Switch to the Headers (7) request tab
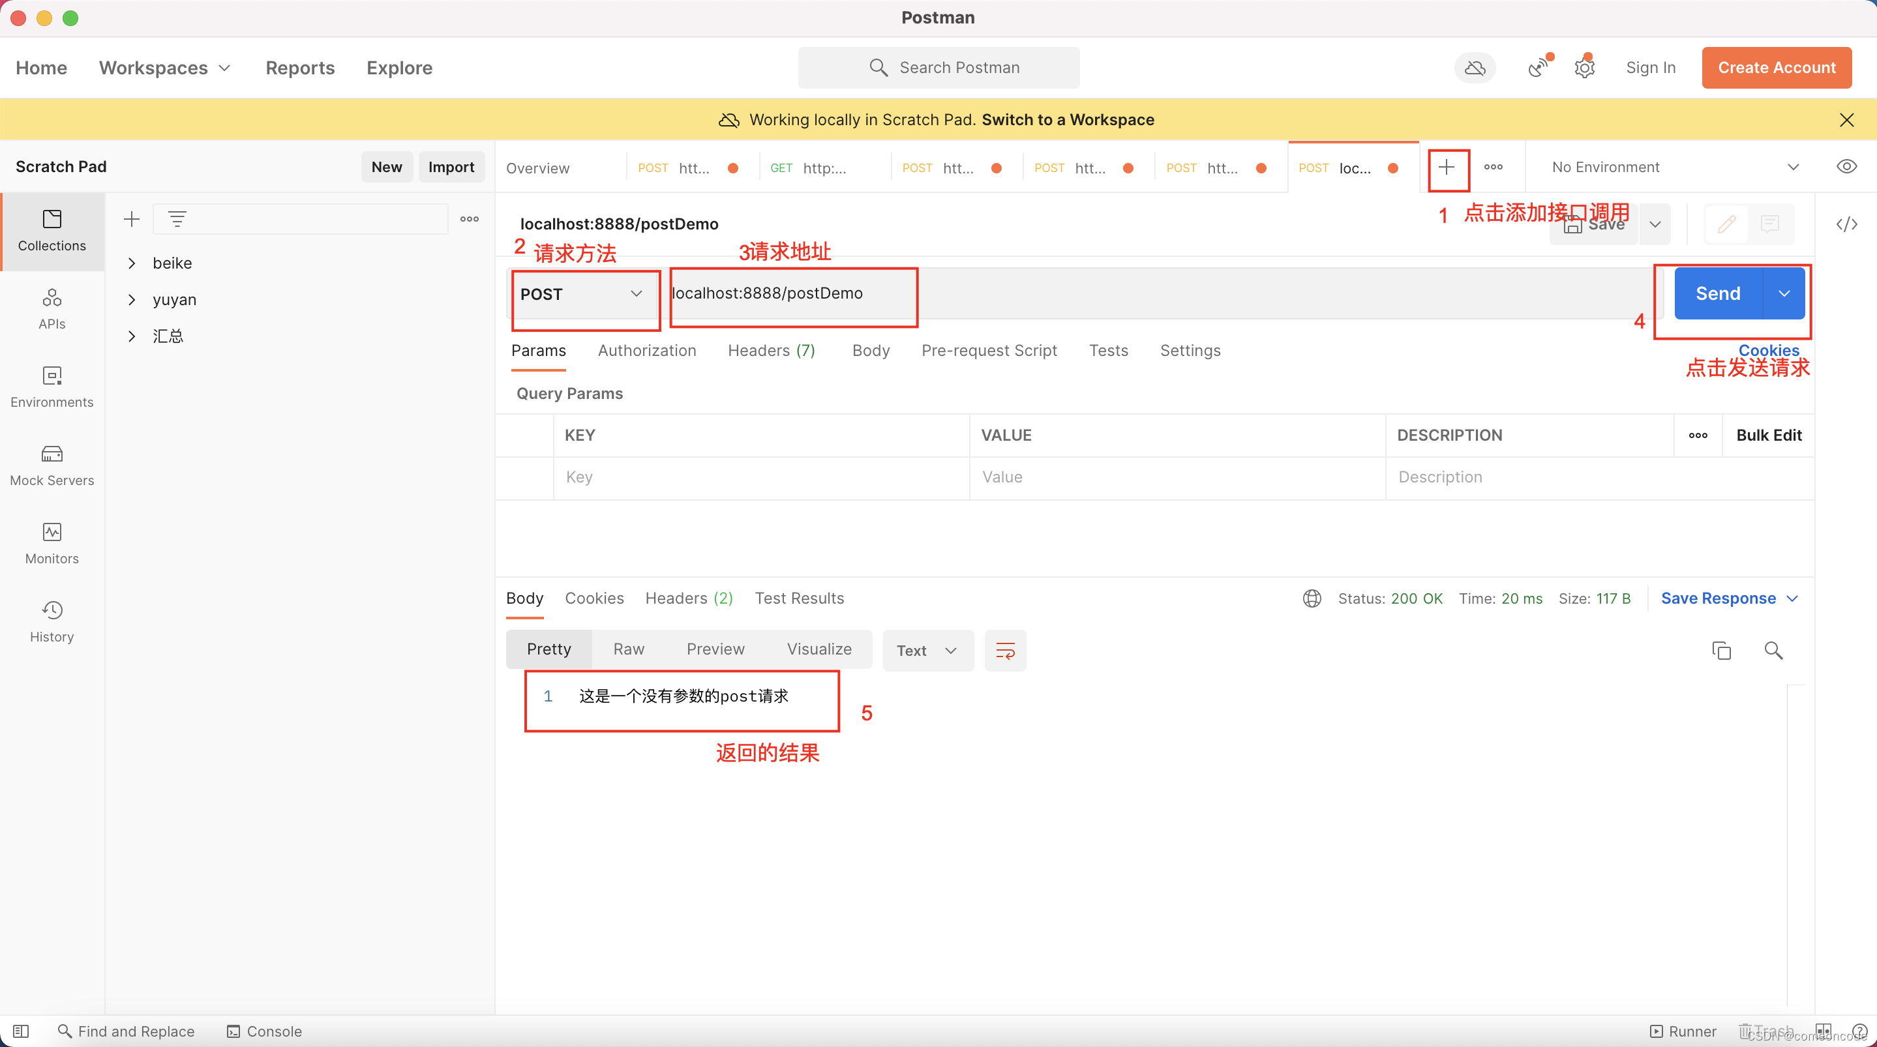The image size is (1877, 1047). [771, 351]
